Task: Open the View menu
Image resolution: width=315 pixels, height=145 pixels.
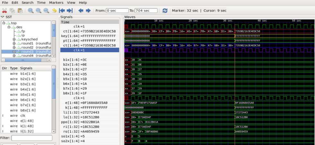Action: coord(71,3)
